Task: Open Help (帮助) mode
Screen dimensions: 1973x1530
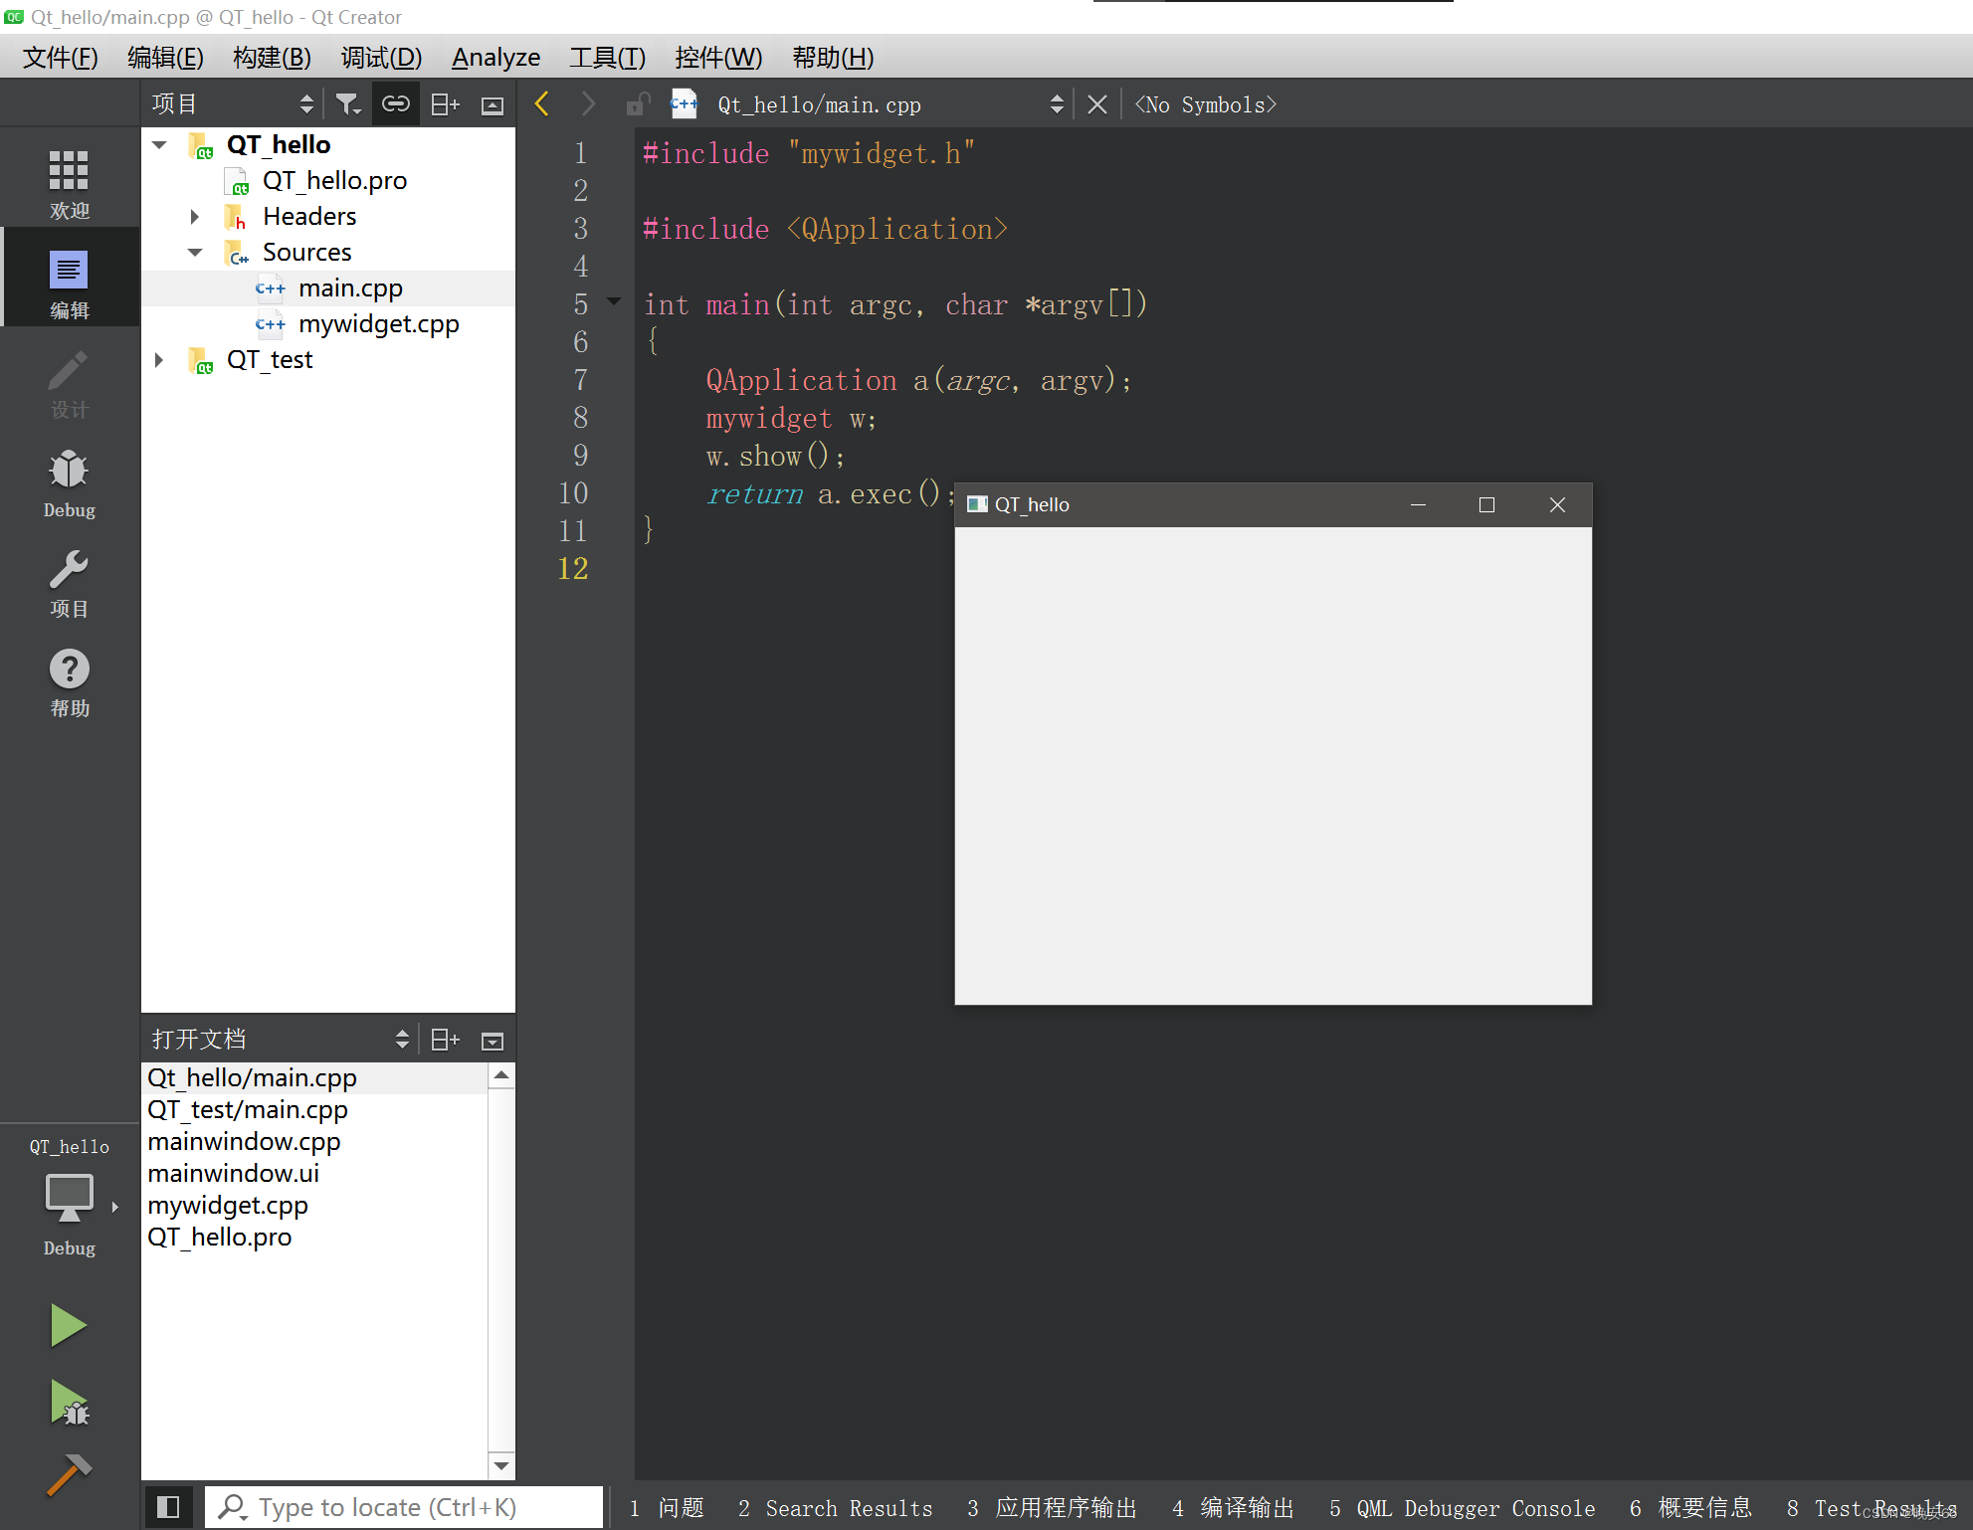Action: (x=69, y=680)
